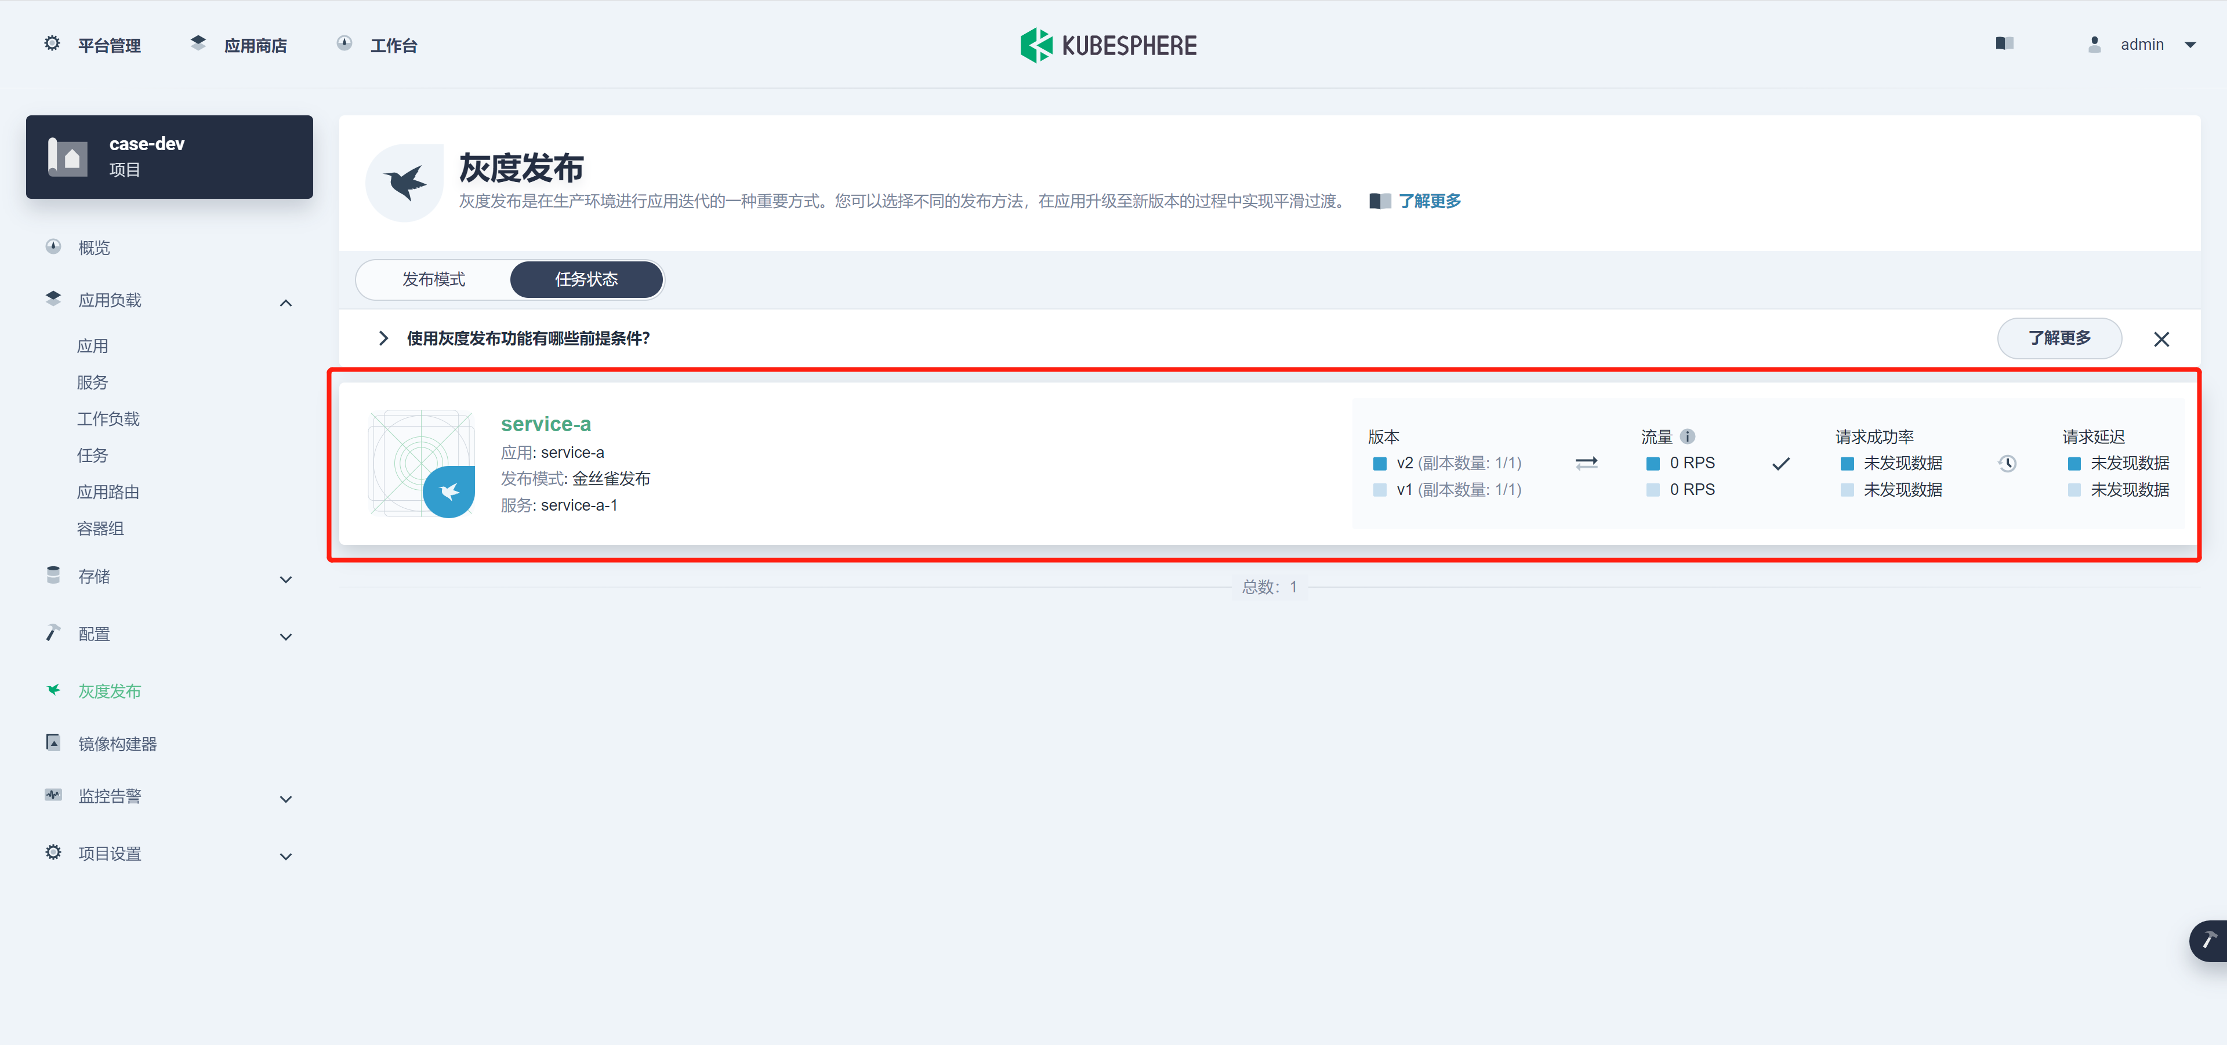
Task: Expand the 存储 menu chevron
Action: pos(286,580)
